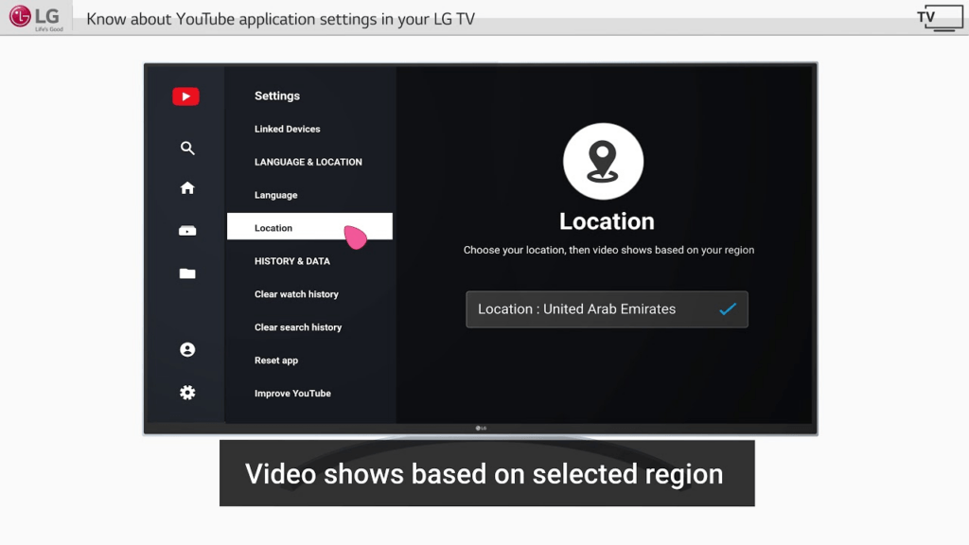Click the TV icon at top right
Image resolution: width=969 pixels, height=545 pixels.
pos(939,18)
